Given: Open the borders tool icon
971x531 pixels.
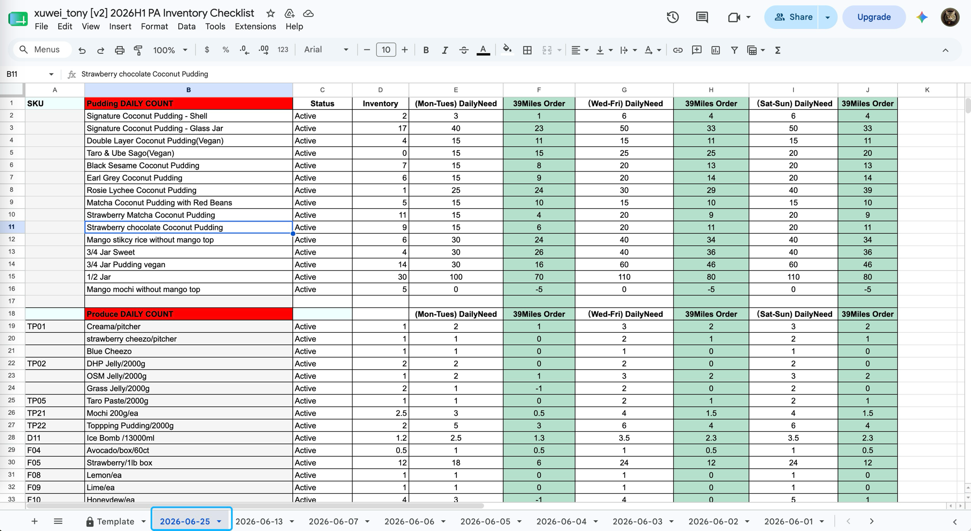Looking at the screenshot, I should tap(527, 50).
